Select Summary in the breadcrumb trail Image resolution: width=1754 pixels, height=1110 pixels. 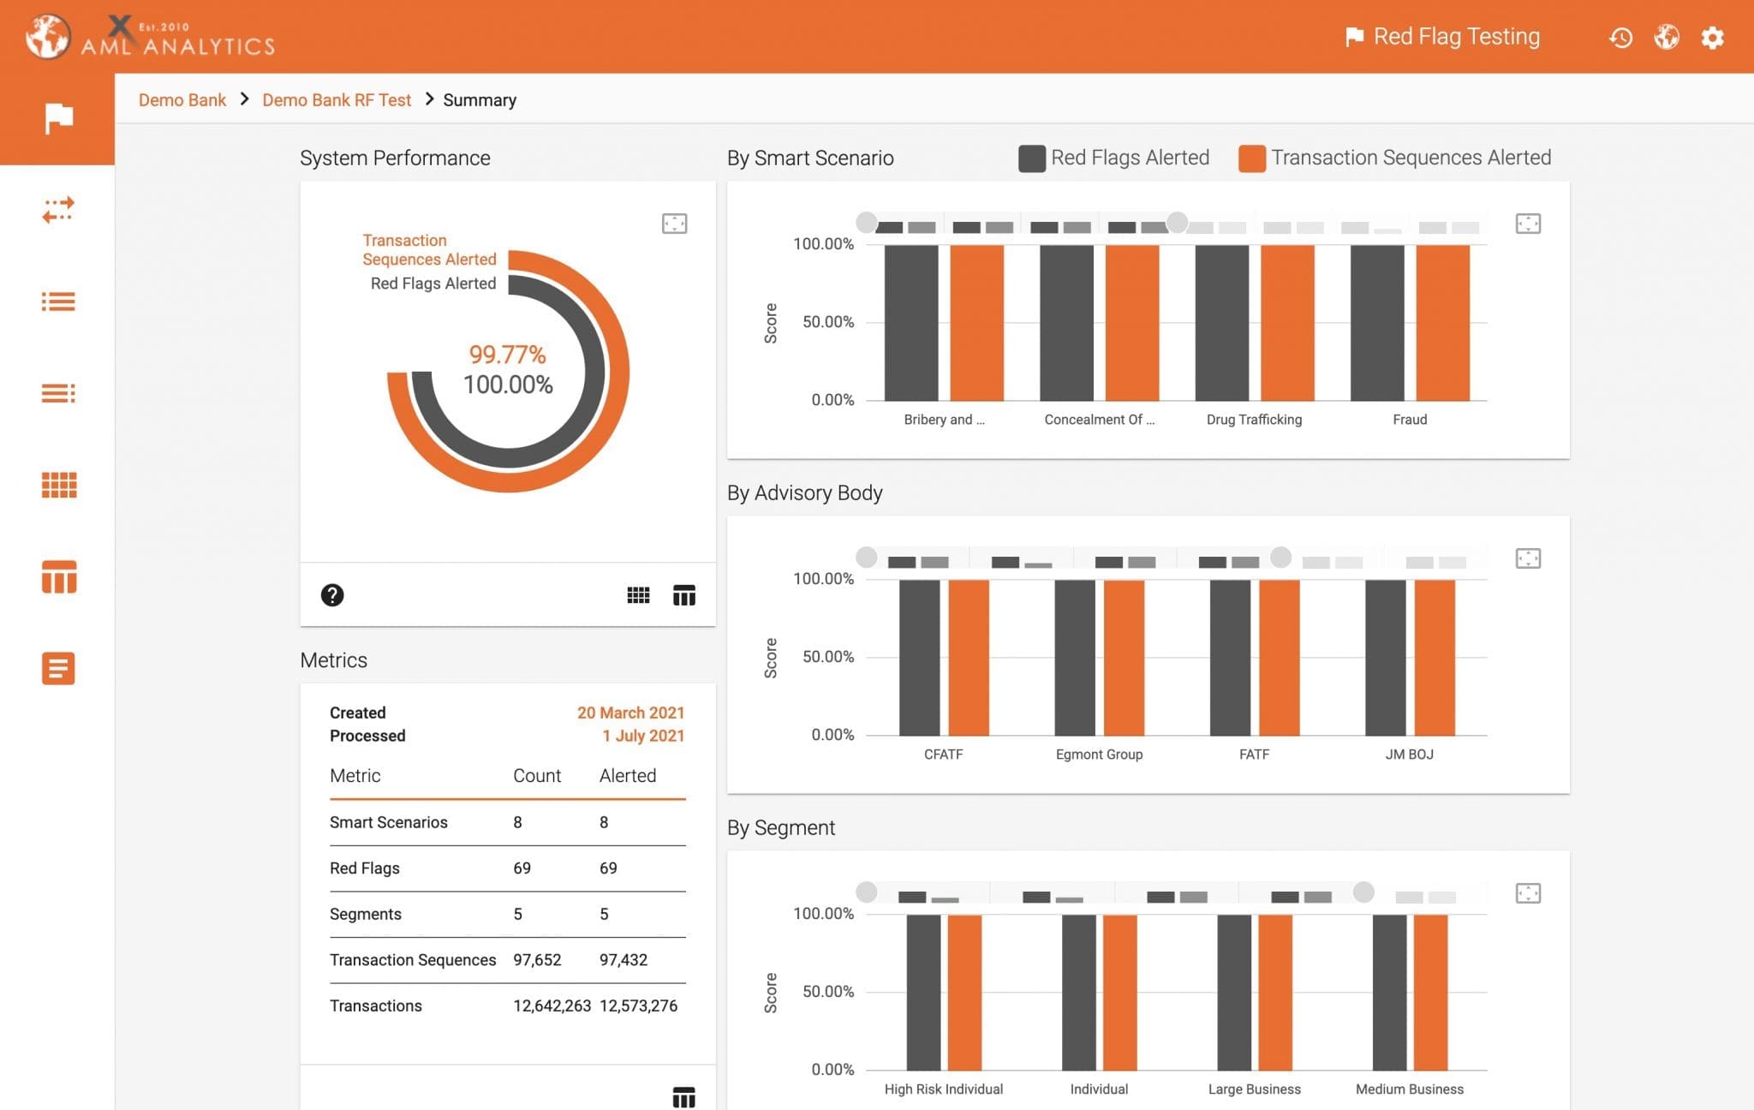click(x=480, y=99)
